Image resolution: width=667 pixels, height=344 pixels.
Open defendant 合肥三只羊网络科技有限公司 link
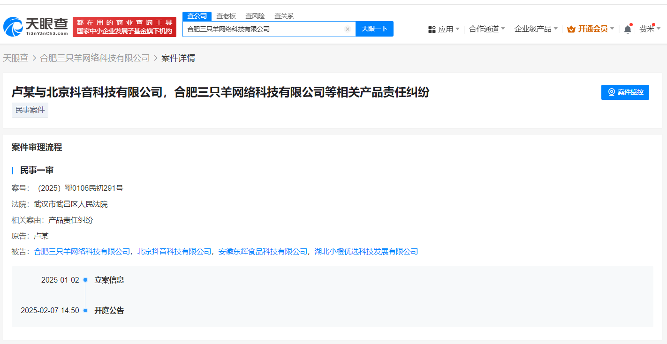82,252
